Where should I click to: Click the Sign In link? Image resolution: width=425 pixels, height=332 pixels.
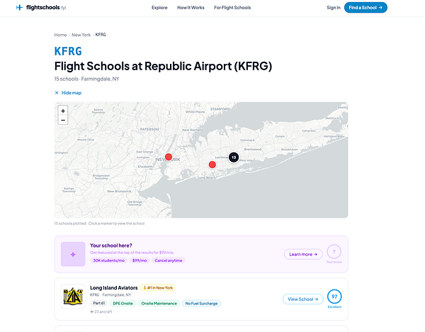[334, 8]
